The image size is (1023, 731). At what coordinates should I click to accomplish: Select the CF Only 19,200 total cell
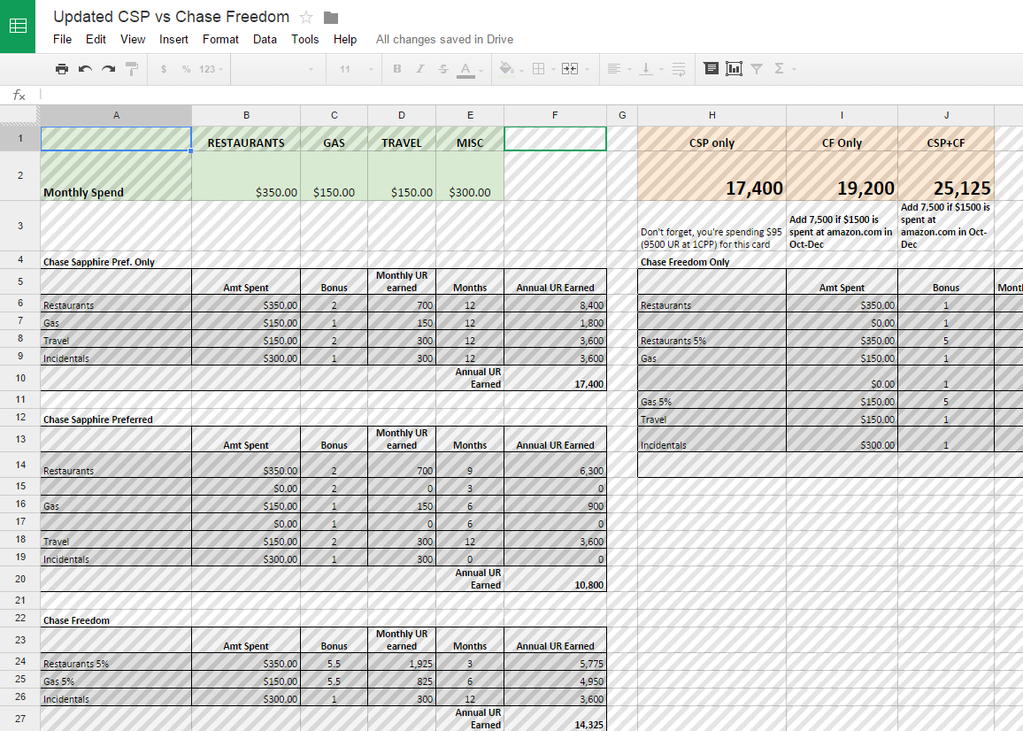(x=842, y=176)
